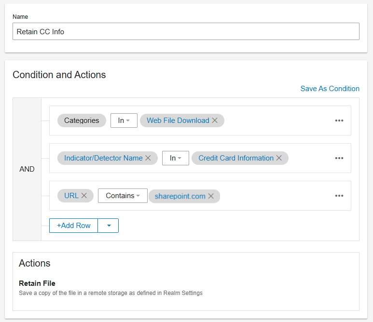373x322 pixels.
Task: Open the Contains operator dropdown
Action: (x=123, y=196)
